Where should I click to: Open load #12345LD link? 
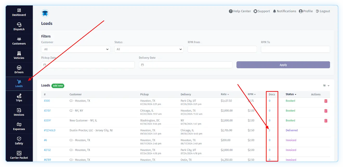[x=50, y=130]
